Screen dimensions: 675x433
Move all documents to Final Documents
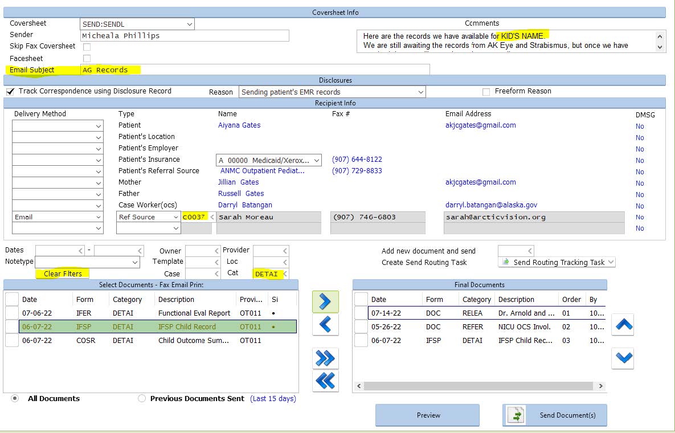pyautogui.click(x=325, y=358)
